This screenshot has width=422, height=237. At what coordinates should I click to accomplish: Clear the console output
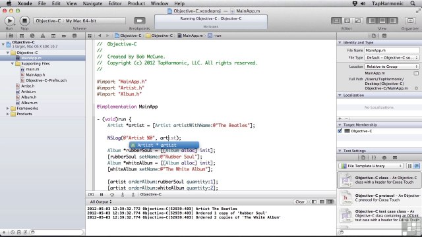coord(300,202)
